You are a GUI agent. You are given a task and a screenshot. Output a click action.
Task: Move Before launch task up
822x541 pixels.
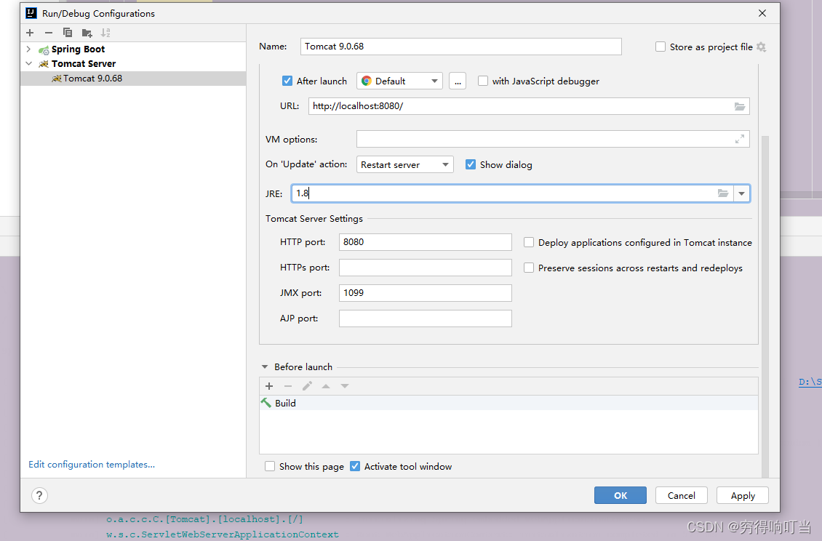coord(326,386)
